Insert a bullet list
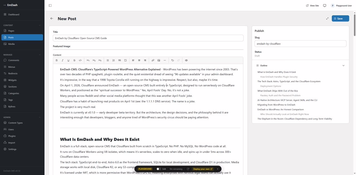356x175 pixels. pos(108,60)
